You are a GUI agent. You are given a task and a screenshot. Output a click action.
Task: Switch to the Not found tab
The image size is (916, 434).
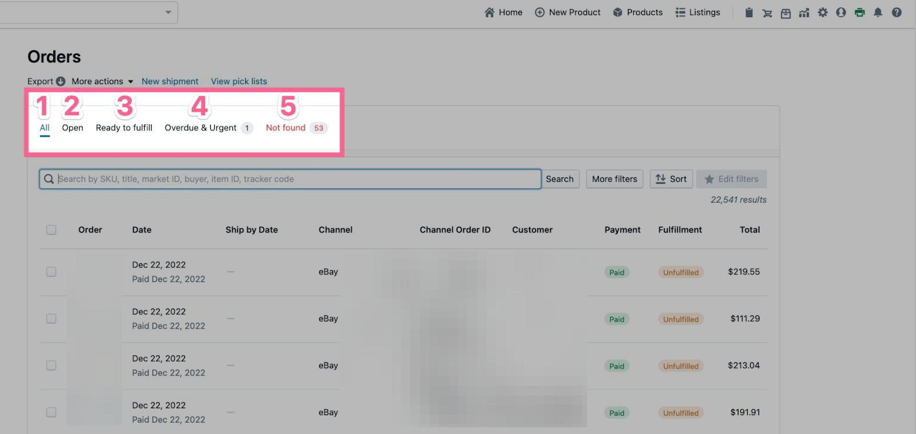pos(286,128)
